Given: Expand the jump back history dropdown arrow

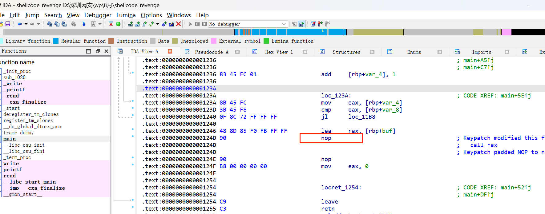Looking at the screenshot, I should [x=26, y=24].
